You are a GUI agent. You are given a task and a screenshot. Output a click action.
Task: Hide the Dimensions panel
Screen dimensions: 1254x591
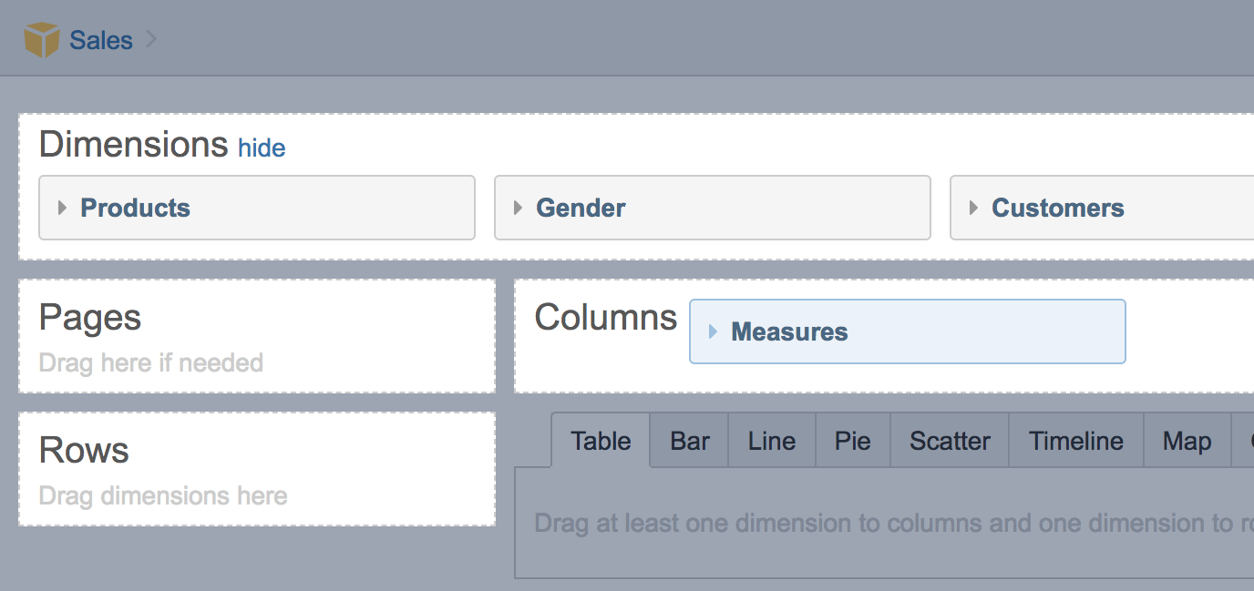[x=262, y=148]
